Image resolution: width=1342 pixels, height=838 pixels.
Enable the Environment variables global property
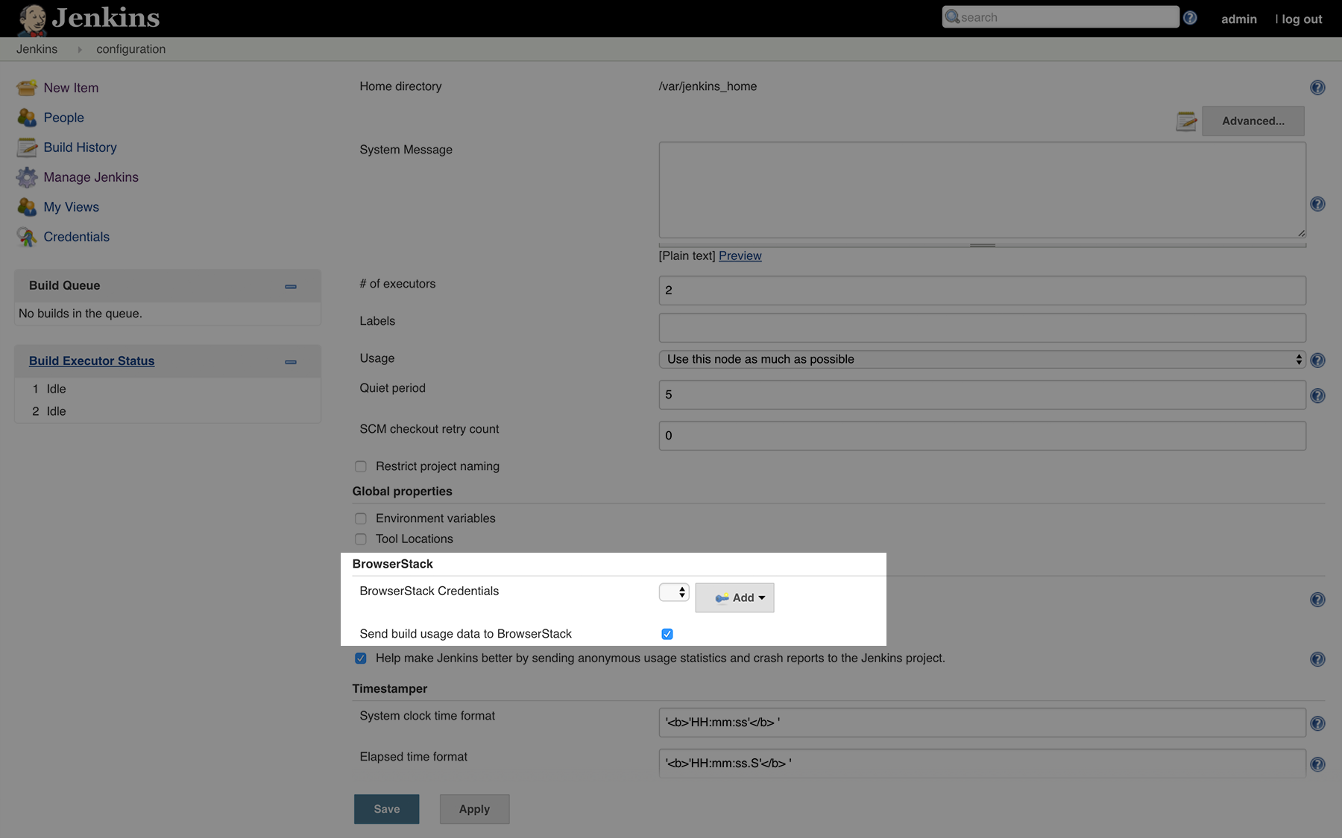click(361, 518)
